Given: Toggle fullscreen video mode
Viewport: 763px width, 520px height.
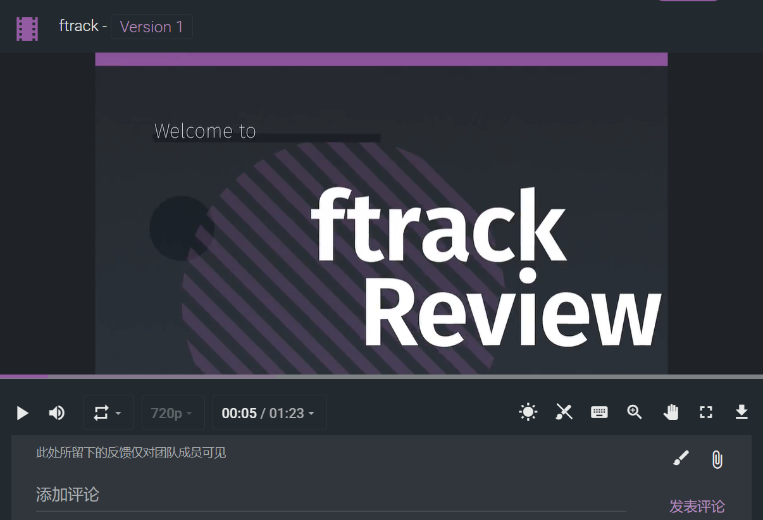Looking at the screenshot, I should (x=706, y=412).
